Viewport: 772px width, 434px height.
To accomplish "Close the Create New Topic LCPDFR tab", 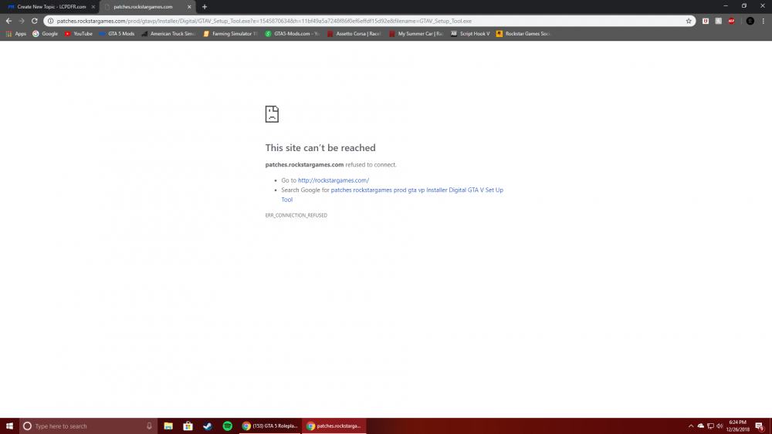I will point(93,7).
